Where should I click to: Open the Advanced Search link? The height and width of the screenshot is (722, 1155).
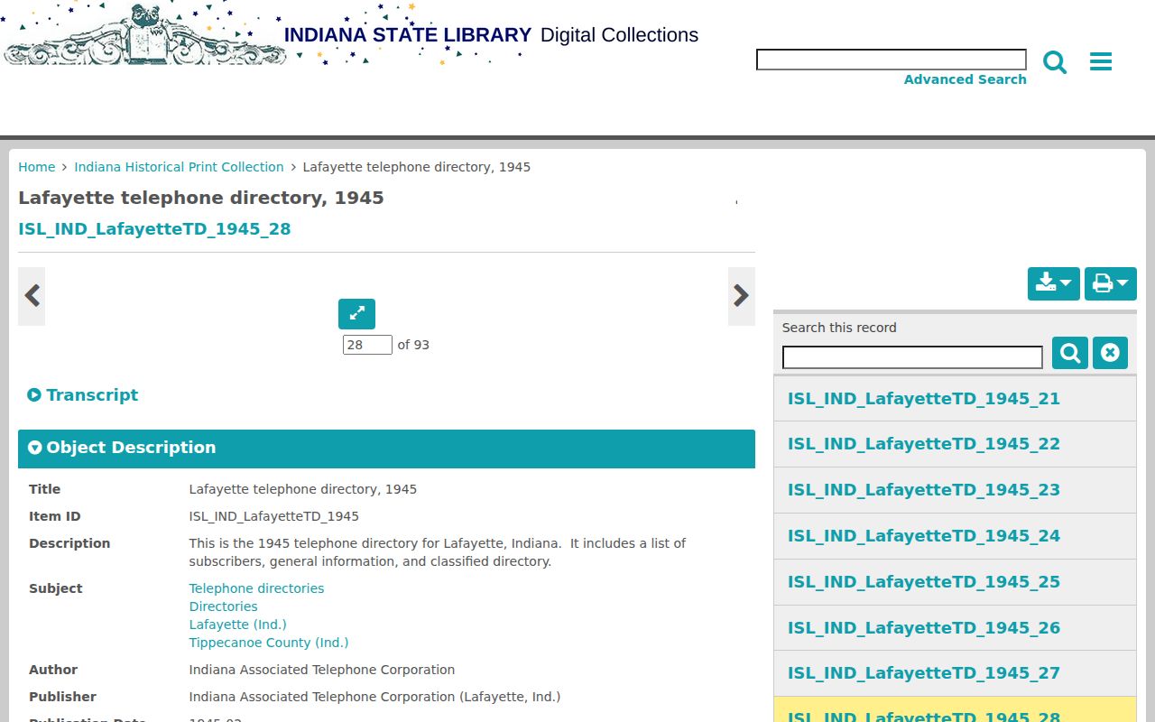(966, 79)
